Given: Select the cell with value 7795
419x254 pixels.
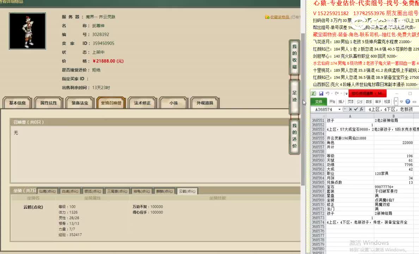Looking at the screenshot, I should [394, 165].
